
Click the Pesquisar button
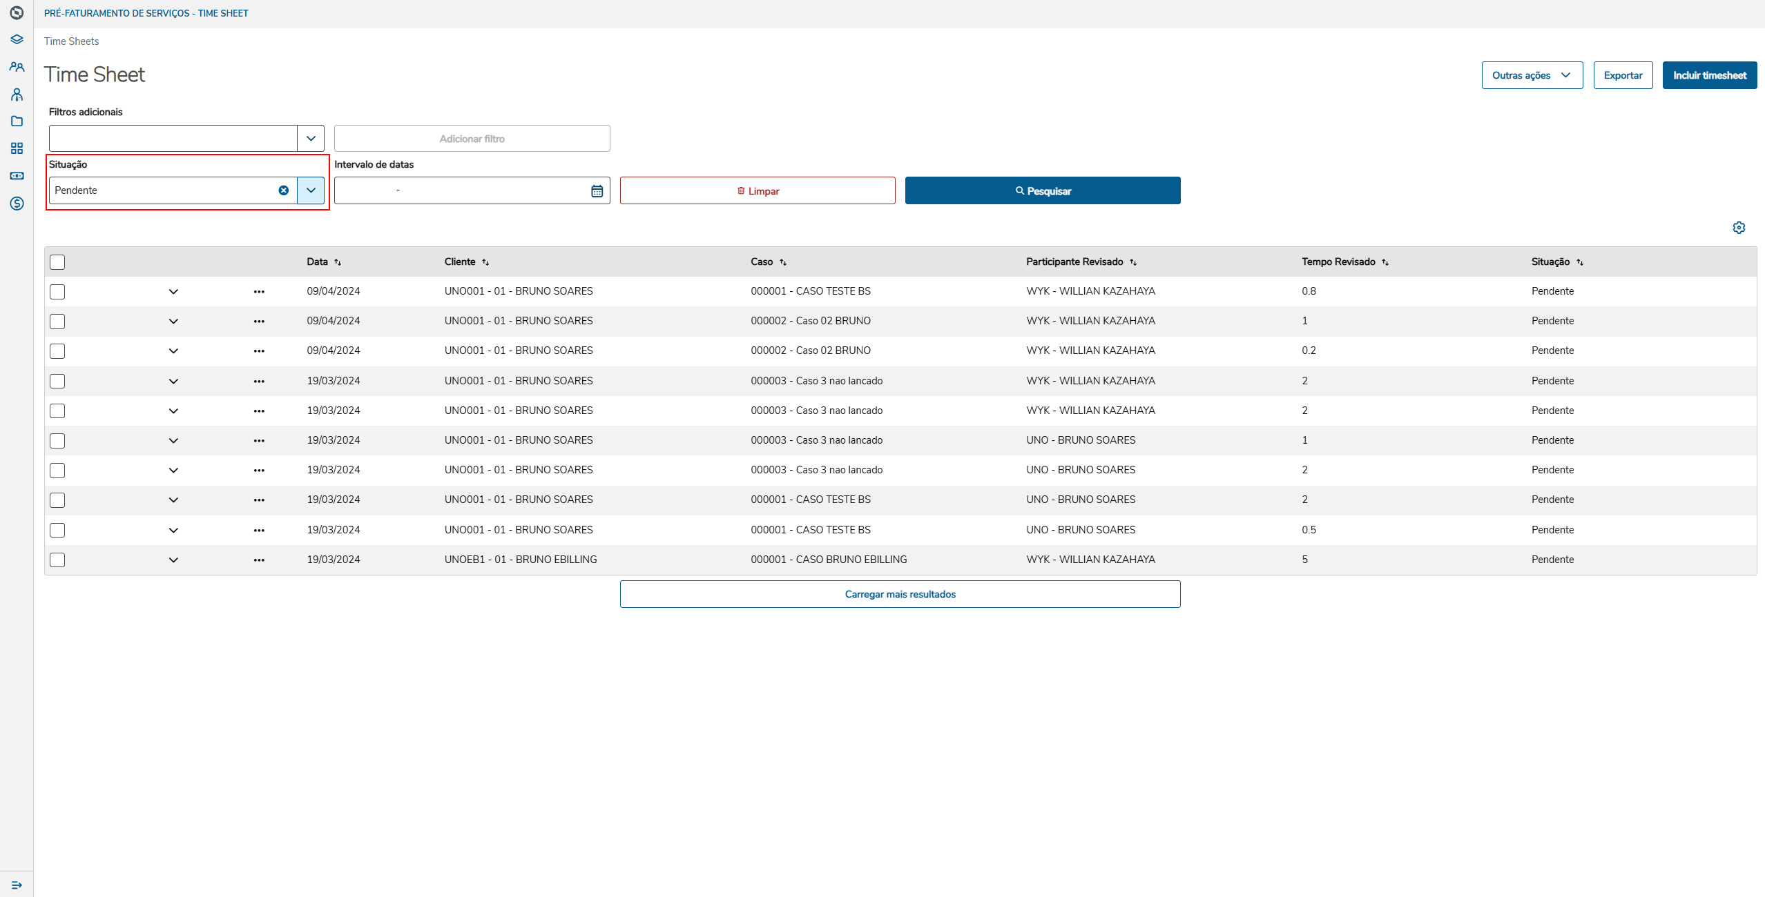[x=1043, y=191]
